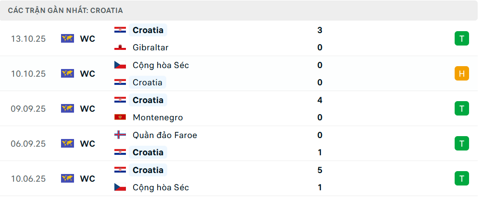Click Croatia flag in the 13.10.25 match

coord(120,30)
